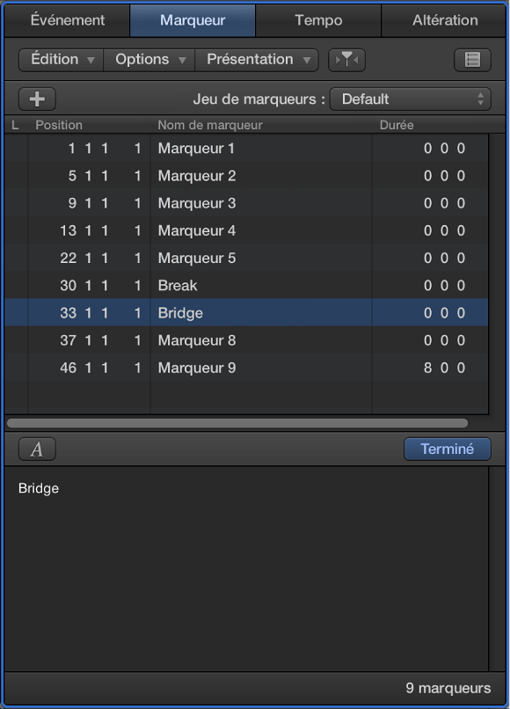Open the 'Jeu de marqueurs' Default popup
Viewport: 510px width, 709px height.
pos(410,99)
